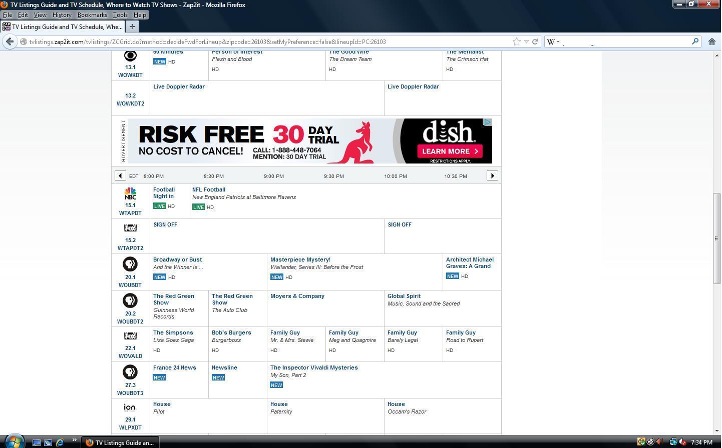The width and height of the screenshot is (722, 448).
Task: Select the TV Listings Guide browser tab
Action: (63, 26)
